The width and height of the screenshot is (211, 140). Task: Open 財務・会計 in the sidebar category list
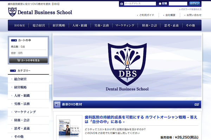point(22,120)
